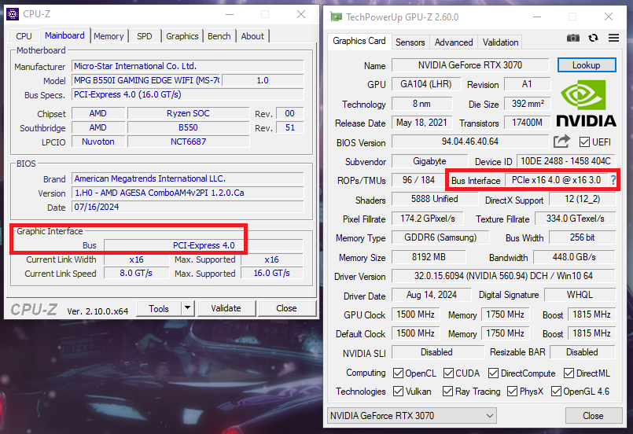The height and width of the screenshot is (434, 633).
Task: Click the Memory Type GDDR6 (Samsung) value
Action: click(x=440, y=237)
